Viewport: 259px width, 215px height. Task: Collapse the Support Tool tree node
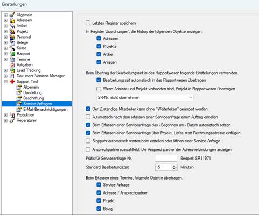[x=6, y=82]
